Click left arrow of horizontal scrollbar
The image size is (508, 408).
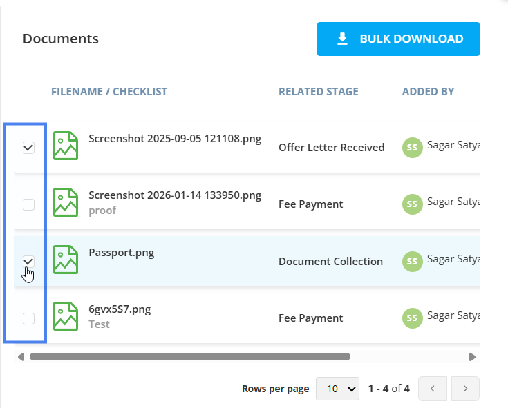[21, 357]
